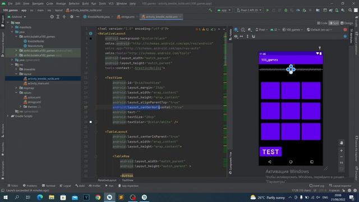Start debugging with the green bug icon

pyautogui.click(x=286, y=10)
